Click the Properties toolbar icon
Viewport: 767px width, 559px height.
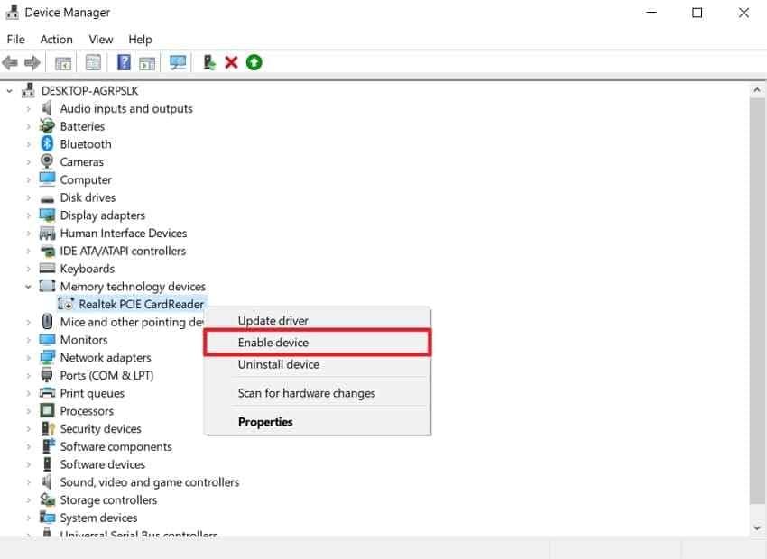click(x=93, y=62)
